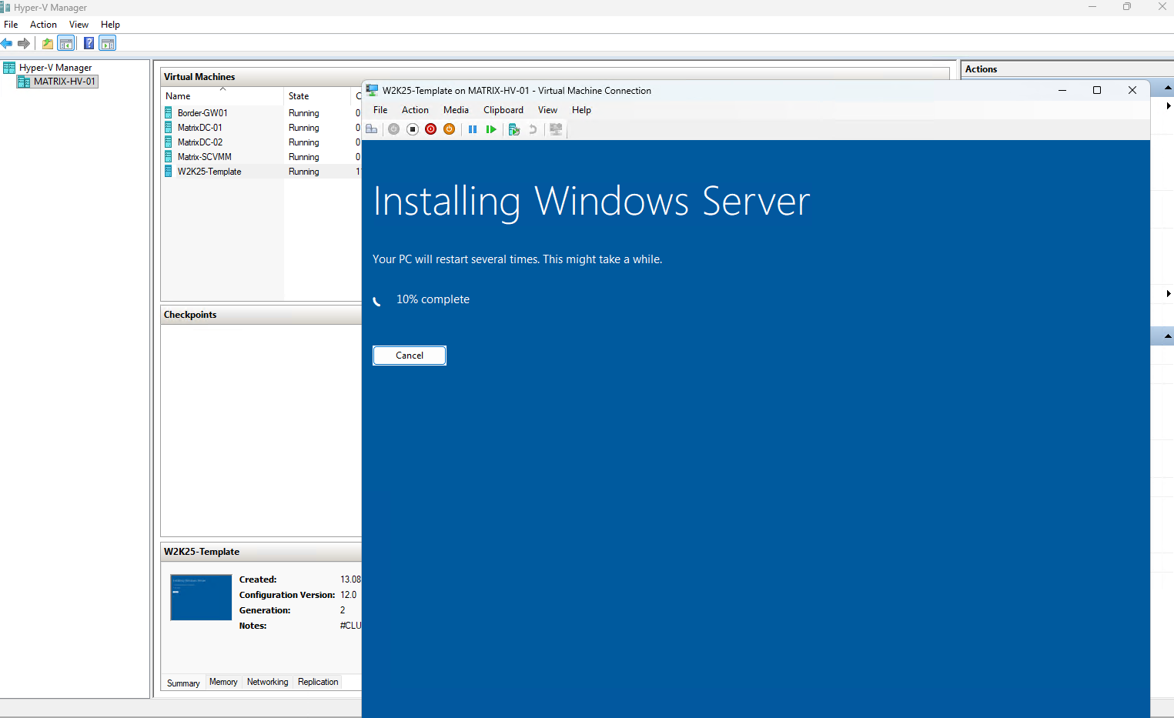Pause the virtual machine

click(473, 129)
